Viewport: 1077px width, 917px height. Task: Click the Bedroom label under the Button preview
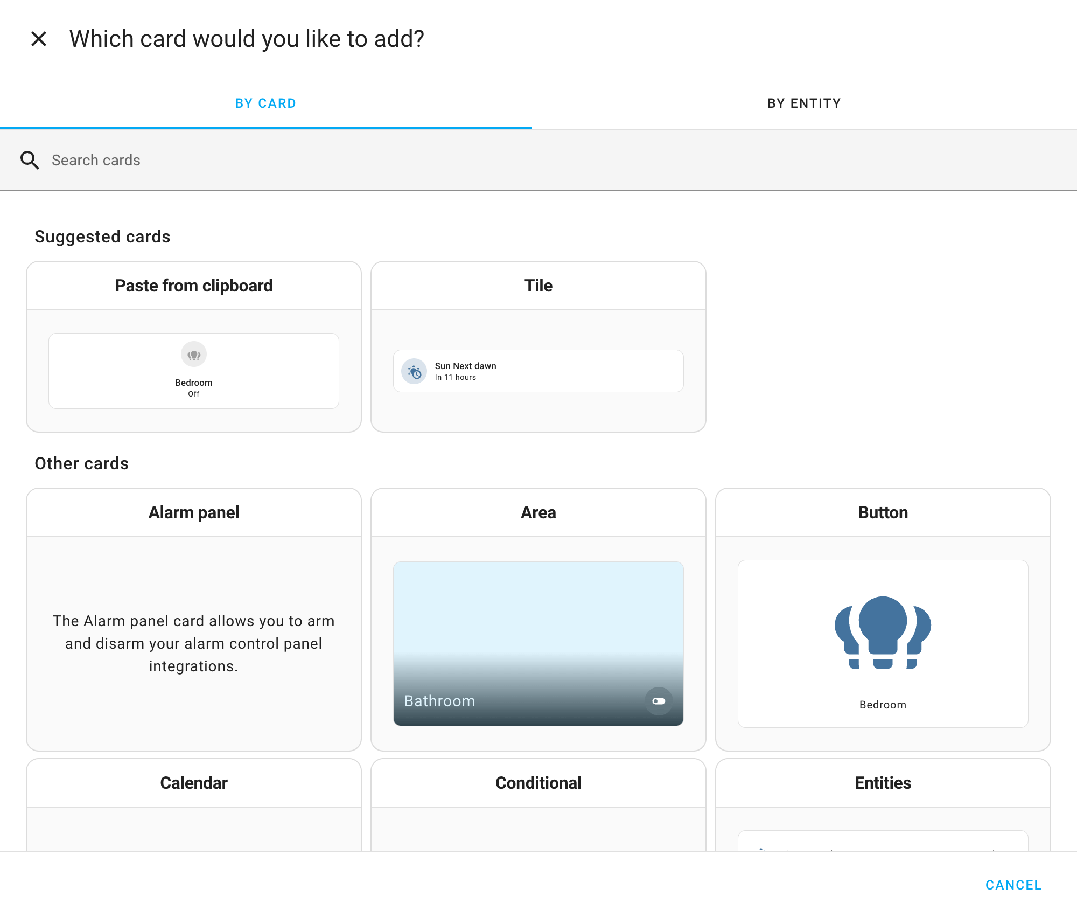(x=883, y=704)
